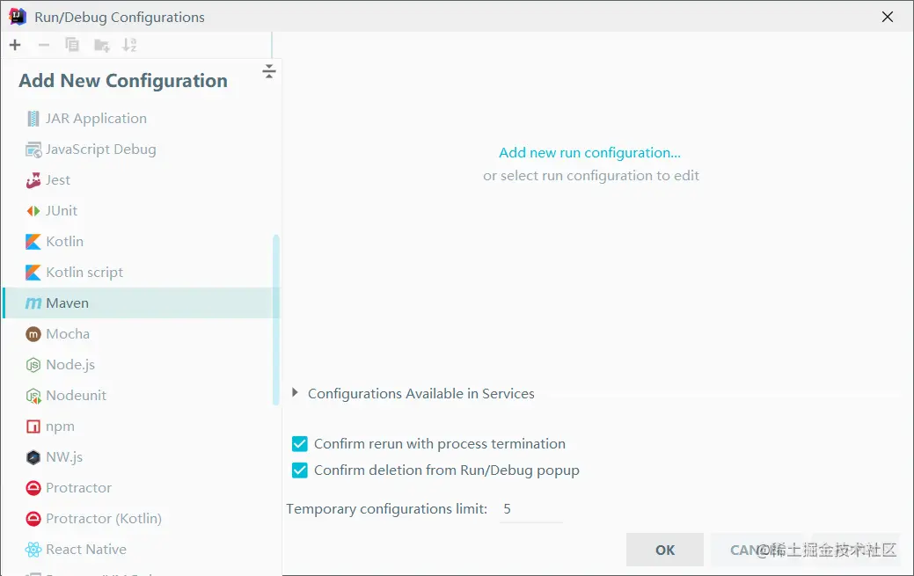Choose the JUnit configuration type
The width and height of the screenshot is (914, 576).
[x=62, y=211]
